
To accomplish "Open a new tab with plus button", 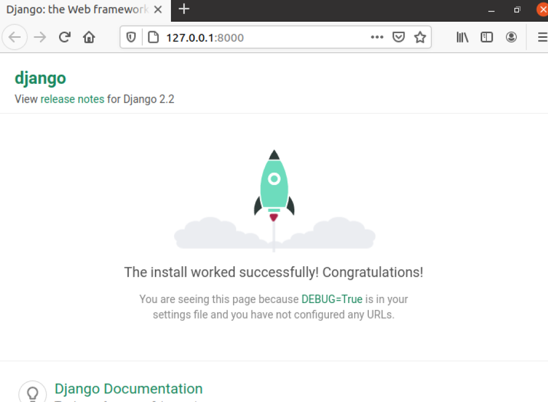I will (184, 9).
